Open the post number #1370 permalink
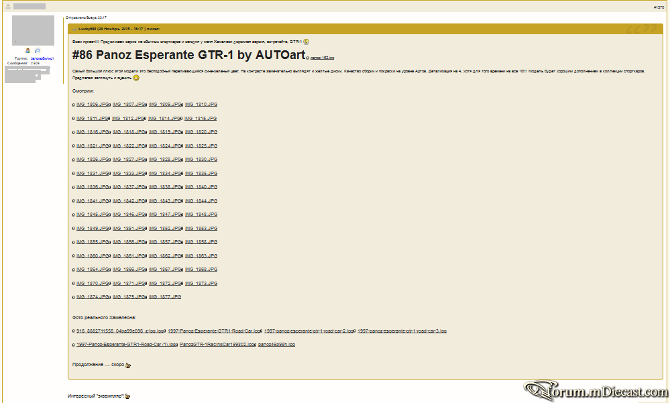This screenshot has width=670, height=403. point(659,7)
